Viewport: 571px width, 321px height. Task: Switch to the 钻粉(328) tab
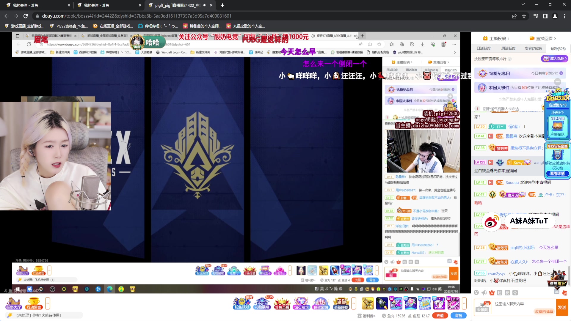558,48
